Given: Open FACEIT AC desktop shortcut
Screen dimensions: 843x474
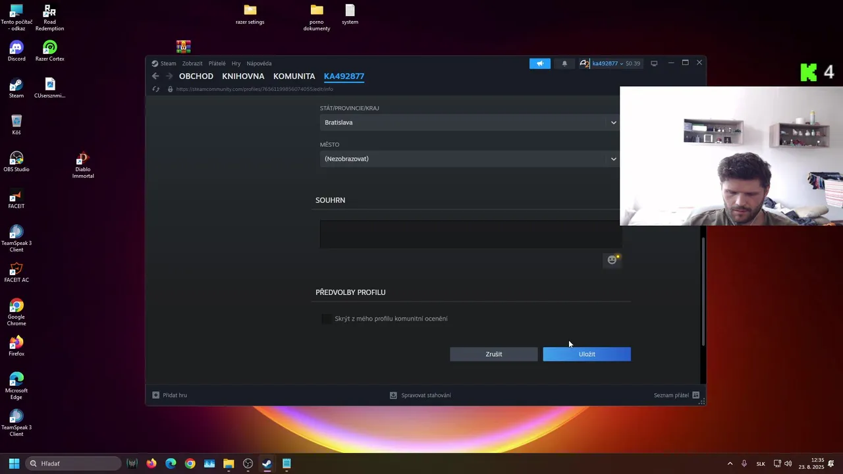Looking at the screenshot, I should 16,273.
